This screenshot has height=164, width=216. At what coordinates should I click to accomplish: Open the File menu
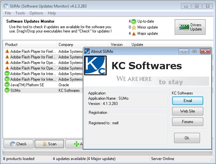coord(8,13)
